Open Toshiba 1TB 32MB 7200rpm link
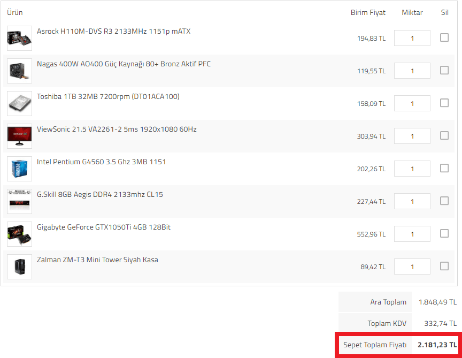This screenshot has width=462, height=358. (x=108, y=97)
